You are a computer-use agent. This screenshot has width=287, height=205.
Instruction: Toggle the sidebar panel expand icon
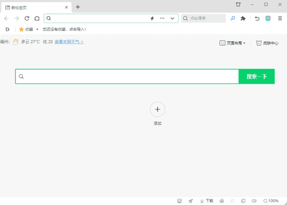(x=8, y=29)
